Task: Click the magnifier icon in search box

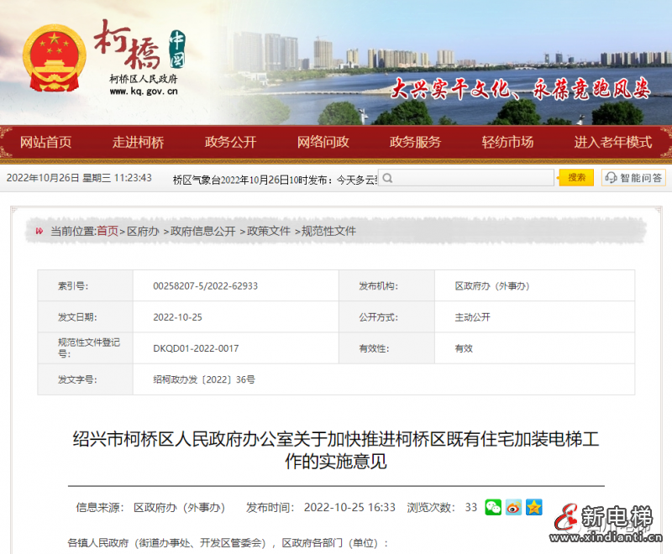Action: (x=389, y=178)
